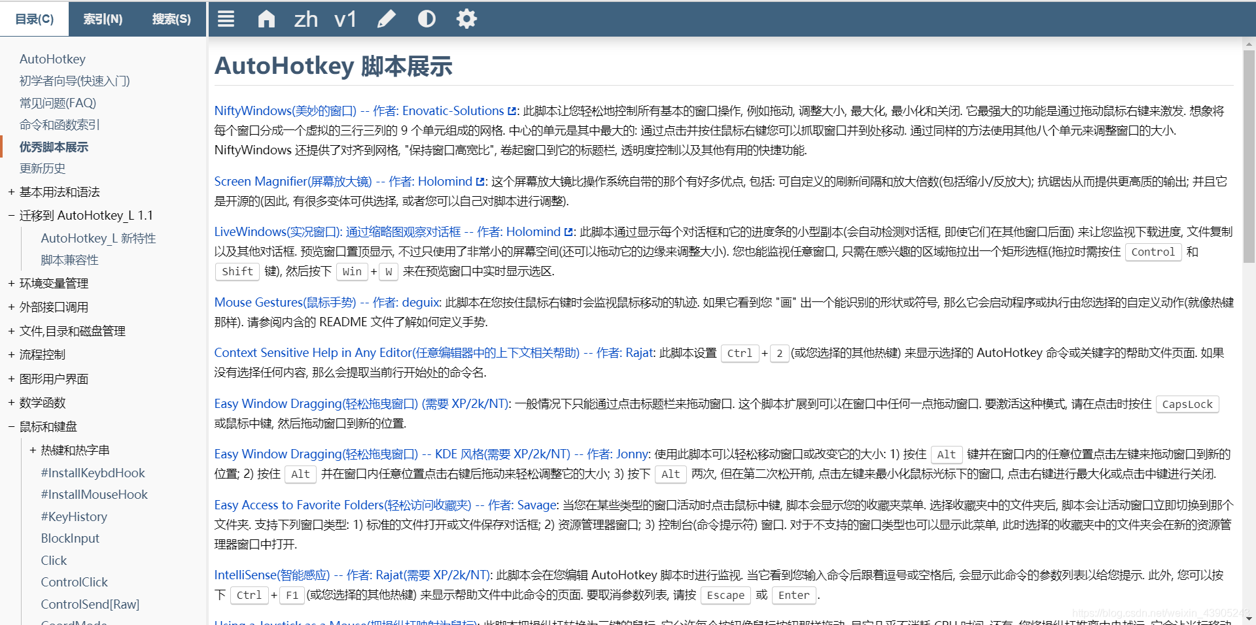Open Easy Window Dragging KDE 风格 link
This screenshot has height=625, width=1256.
[x=432, y=454]
